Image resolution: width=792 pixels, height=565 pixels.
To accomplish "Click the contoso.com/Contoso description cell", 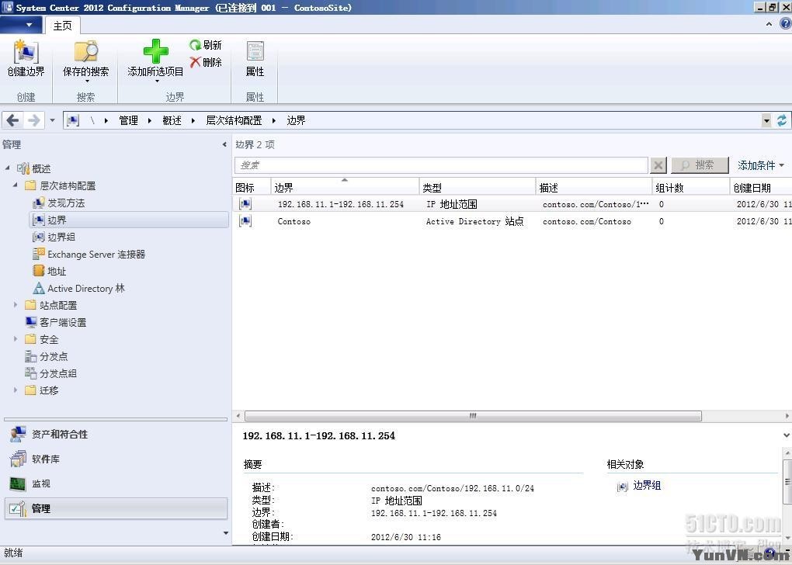I will [x=587, y=221].
